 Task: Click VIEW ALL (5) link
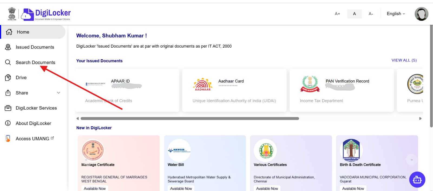[x=404, y=60]
